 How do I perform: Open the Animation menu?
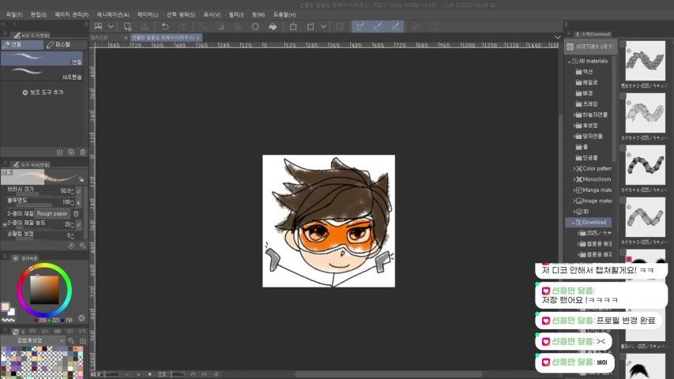(x=113, y=15)
